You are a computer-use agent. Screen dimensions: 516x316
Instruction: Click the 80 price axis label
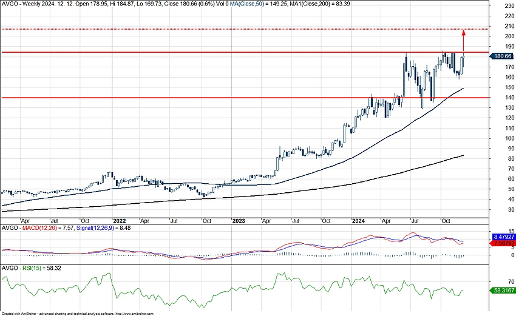pos(511,158)
